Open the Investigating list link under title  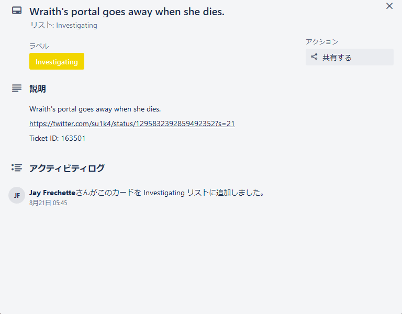pyautogui.click(x=76, y=25)
